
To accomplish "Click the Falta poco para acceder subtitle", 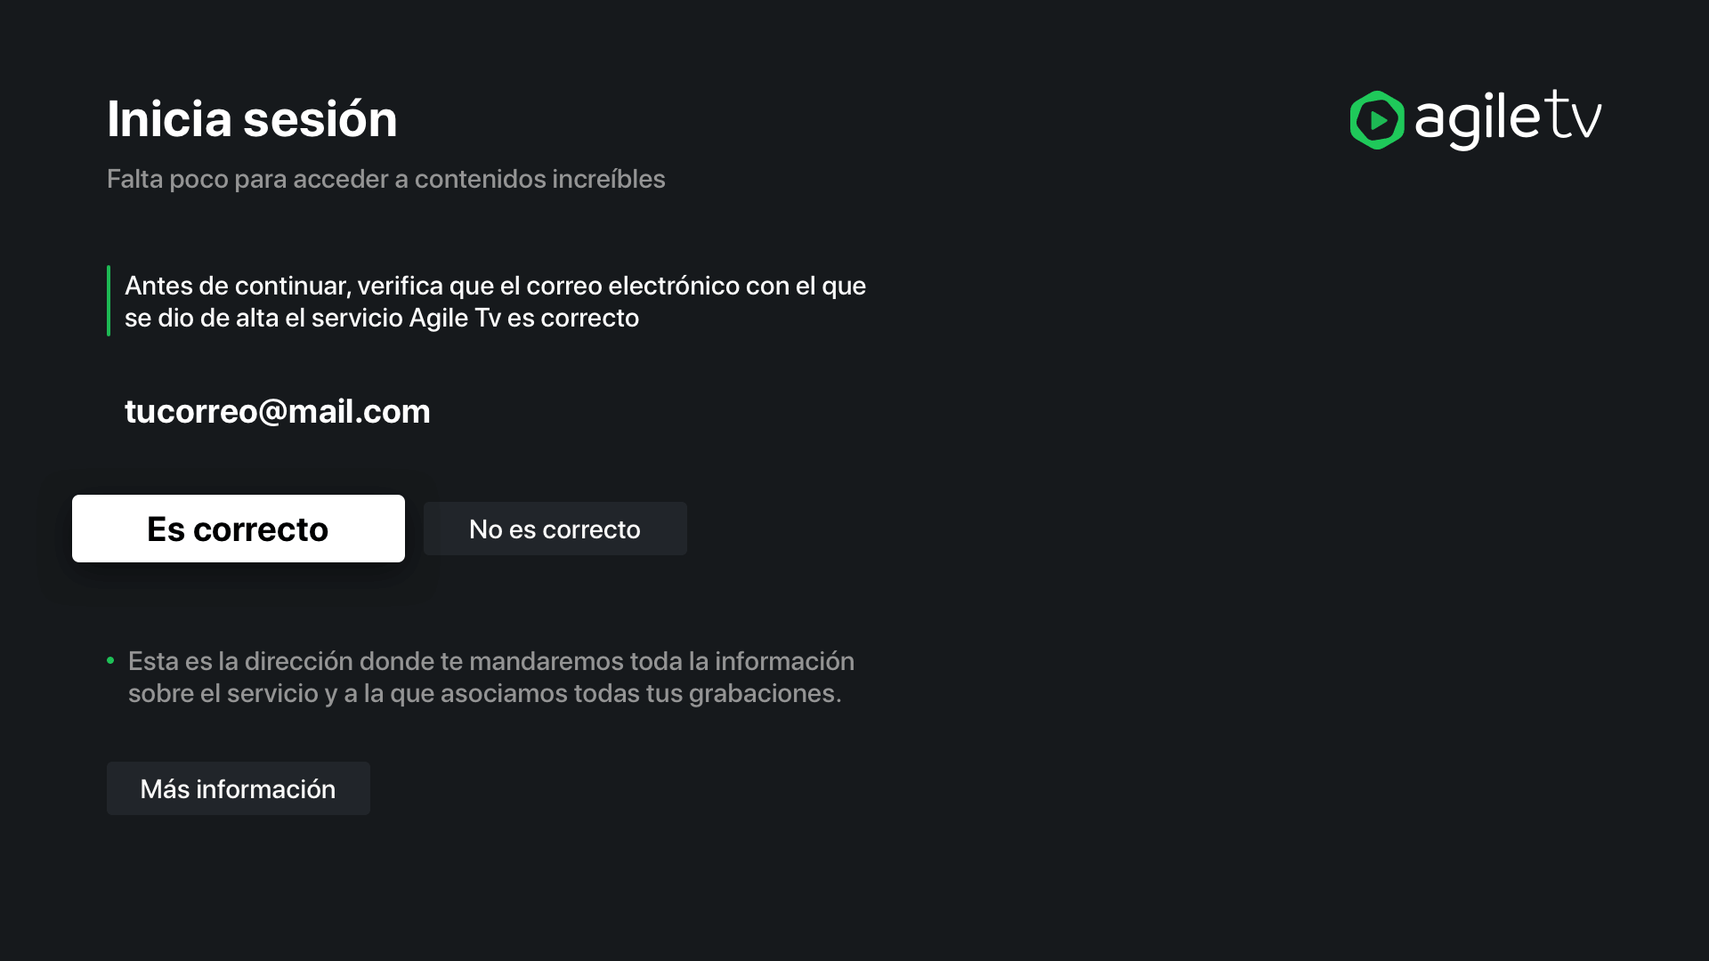I will 386,179.
